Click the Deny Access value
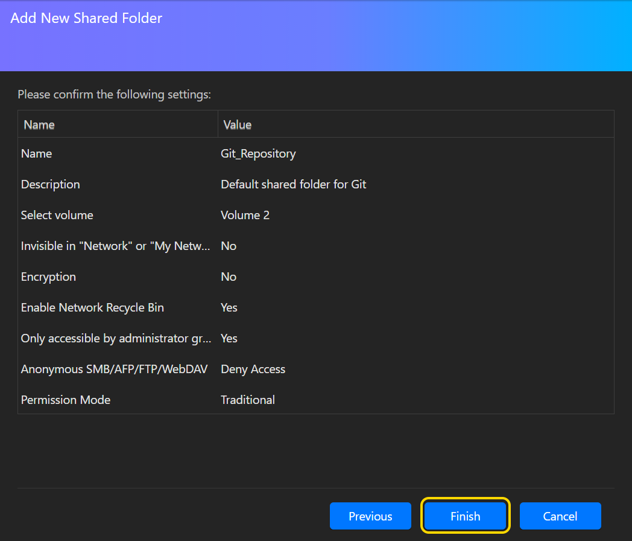The width and height of the screenshot is (632, 541). 253,369
